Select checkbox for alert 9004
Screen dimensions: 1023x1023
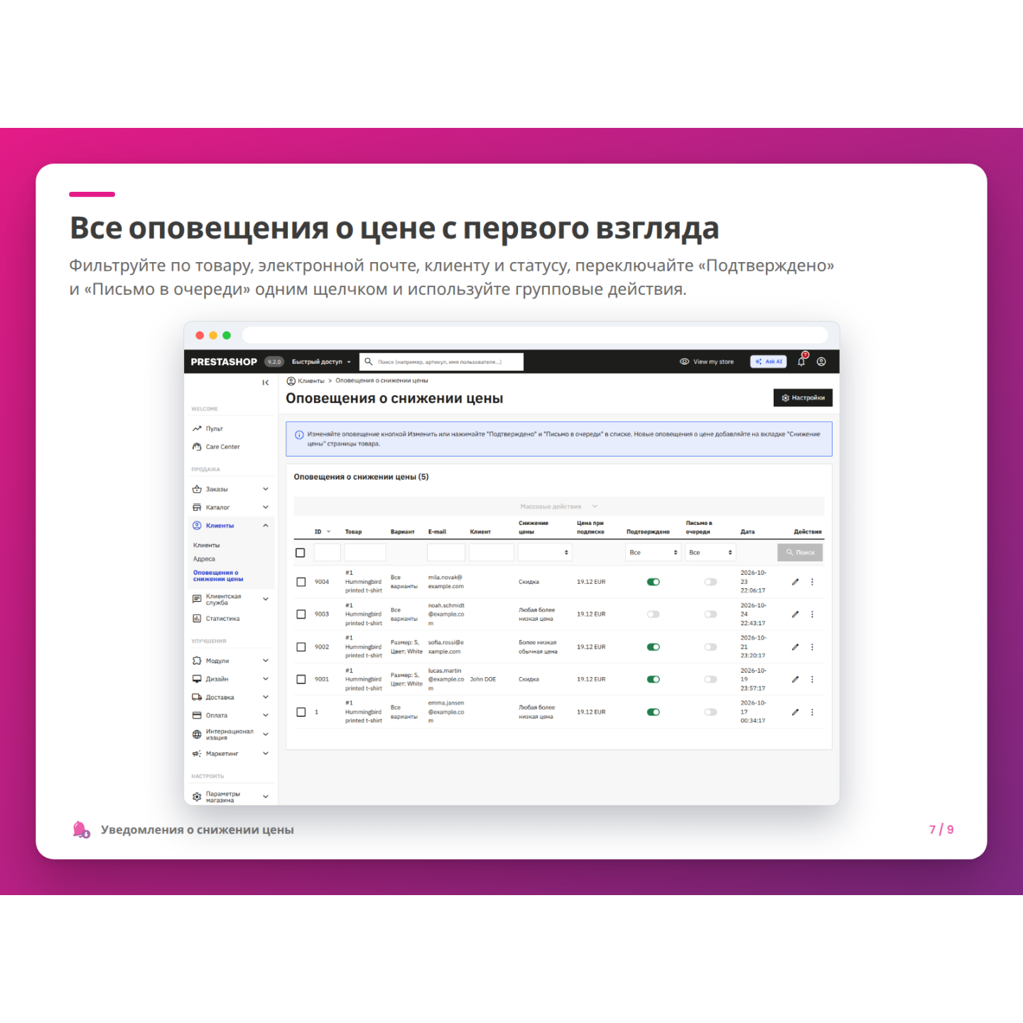tap(301, 582)
